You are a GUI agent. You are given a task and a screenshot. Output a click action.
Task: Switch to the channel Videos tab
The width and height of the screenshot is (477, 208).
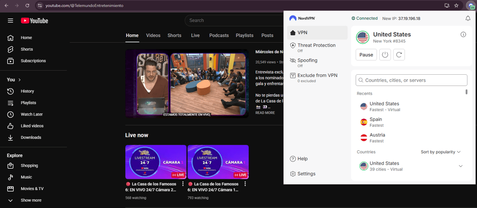coord(153,35)
